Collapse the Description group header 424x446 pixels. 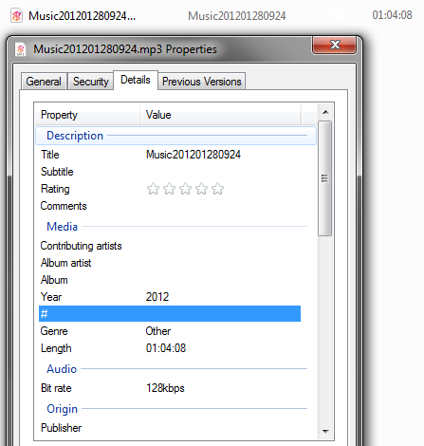[175, 136]
